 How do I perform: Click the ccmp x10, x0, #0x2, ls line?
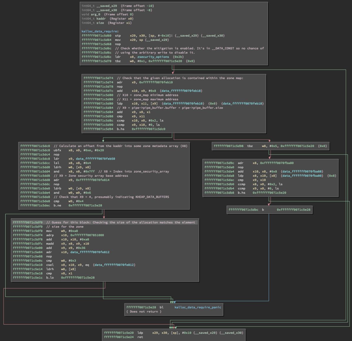pos(123,121)
